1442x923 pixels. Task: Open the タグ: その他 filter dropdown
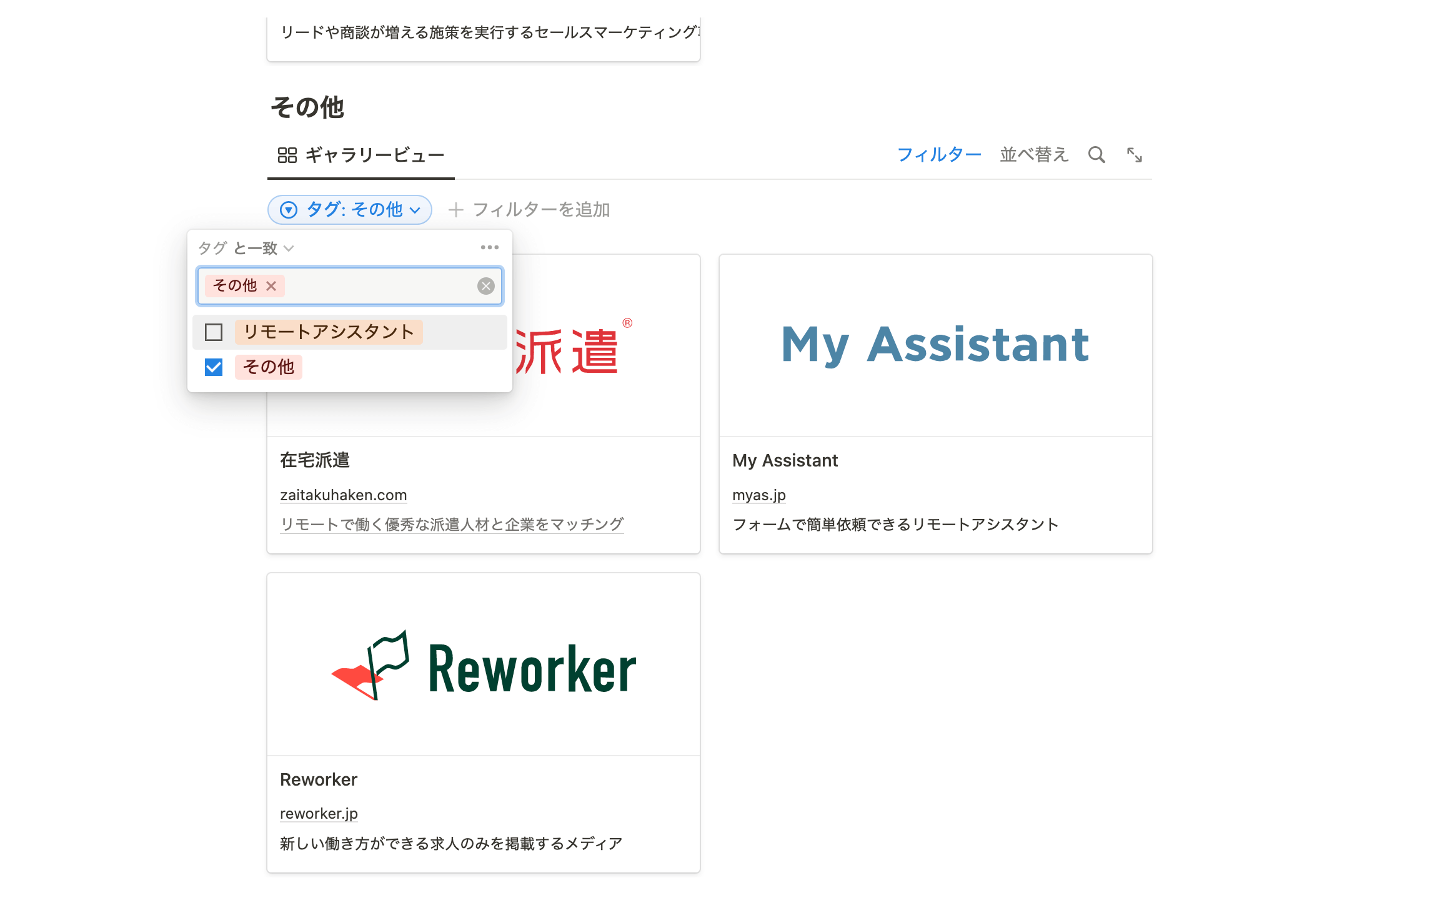pyautogui.click(x=350, y=210)
